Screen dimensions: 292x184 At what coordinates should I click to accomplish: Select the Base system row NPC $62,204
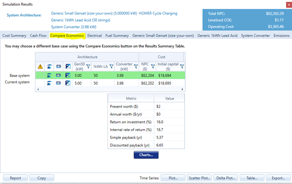click(147, 75)
